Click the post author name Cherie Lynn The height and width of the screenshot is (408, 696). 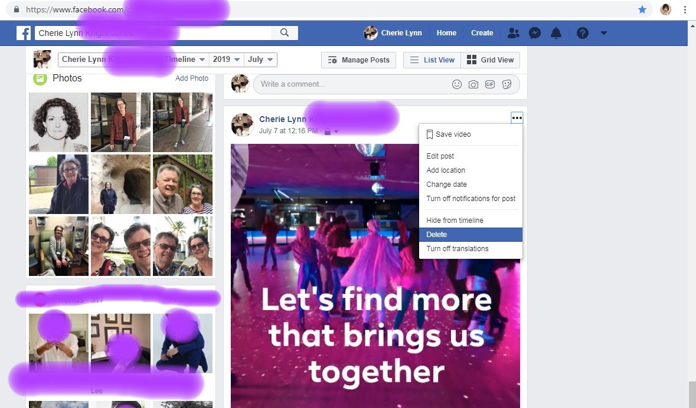[x=283, y=119]
